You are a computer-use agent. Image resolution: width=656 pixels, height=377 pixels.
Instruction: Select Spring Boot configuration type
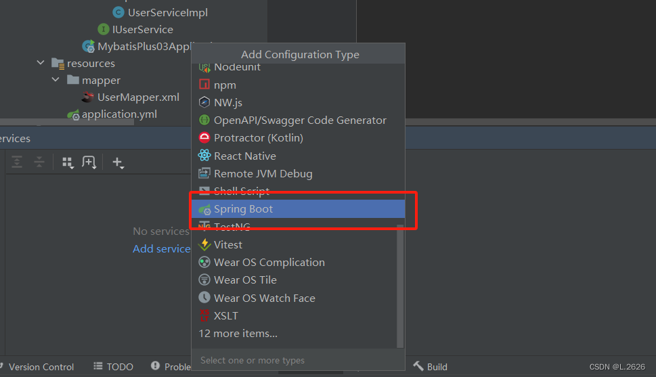[x=298, y=208]
